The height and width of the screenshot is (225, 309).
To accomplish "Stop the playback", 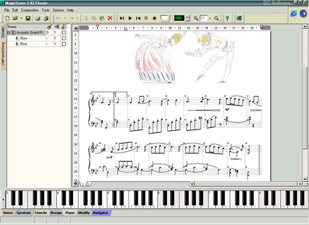I will [x=146, y=18].
